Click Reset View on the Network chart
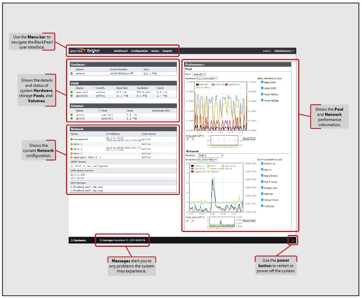This screenshot has width=362, height=298. tap(249, 220)
